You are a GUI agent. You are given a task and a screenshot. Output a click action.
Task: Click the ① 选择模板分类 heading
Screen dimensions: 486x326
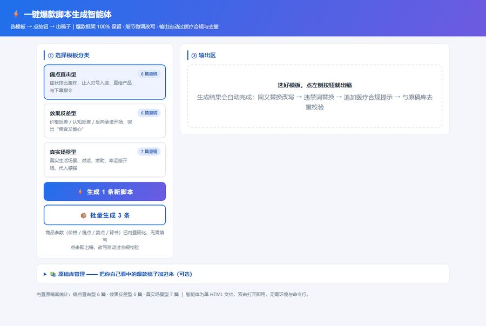point(69,55)
